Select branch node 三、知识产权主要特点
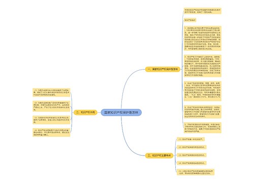The image size is (254, 183). click(x=159, y=156)
